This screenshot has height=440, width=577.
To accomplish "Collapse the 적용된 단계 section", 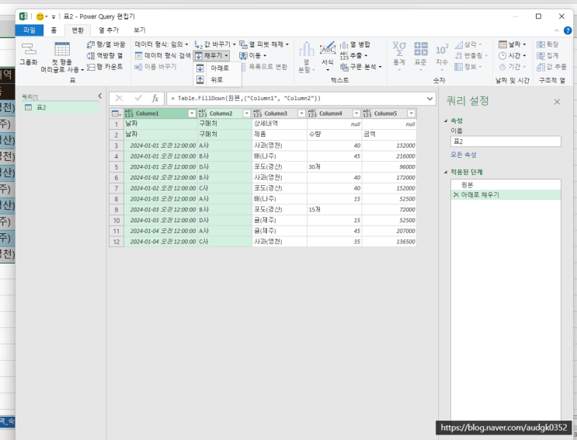I will coord(447,171).
